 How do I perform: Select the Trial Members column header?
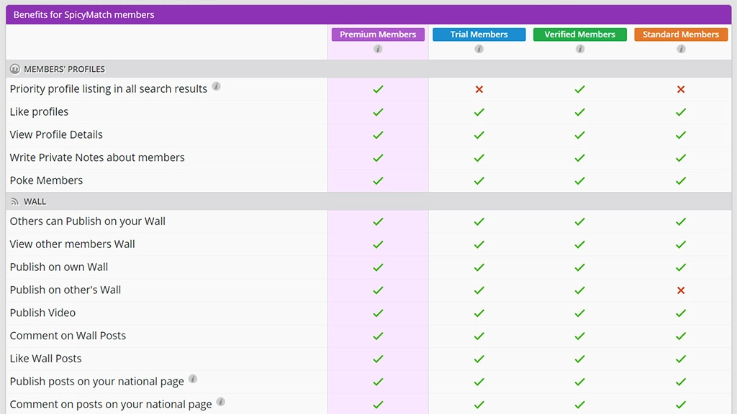[x=479, y=34]
